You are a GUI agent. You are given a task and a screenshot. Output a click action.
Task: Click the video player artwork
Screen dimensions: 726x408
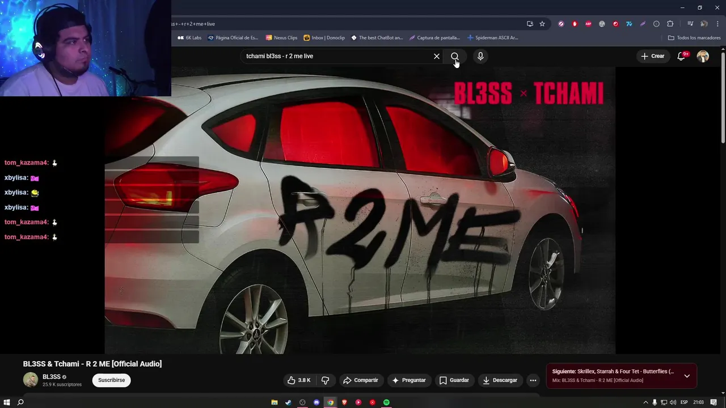click(360, 210)
